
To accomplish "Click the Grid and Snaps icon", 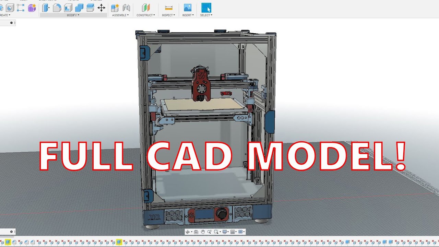I will pos(233,232).
